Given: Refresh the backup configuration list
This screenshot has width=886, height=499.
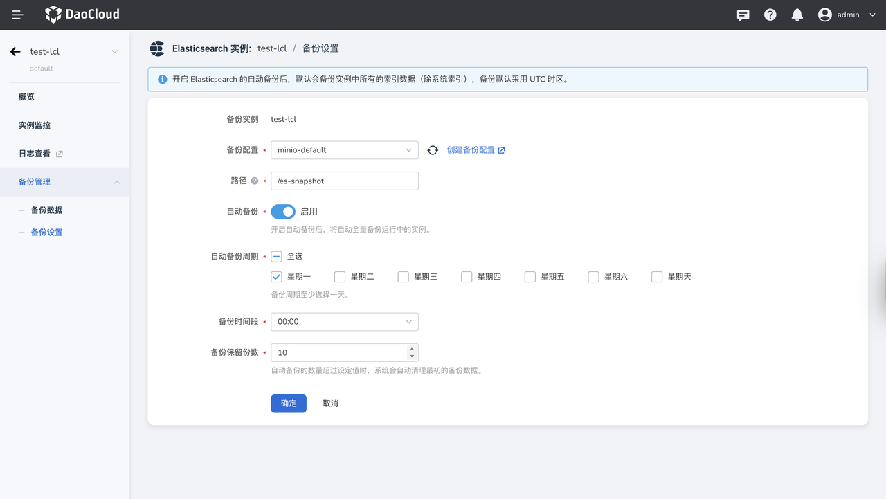Looking at the screenshot, I should coord(433,150).
